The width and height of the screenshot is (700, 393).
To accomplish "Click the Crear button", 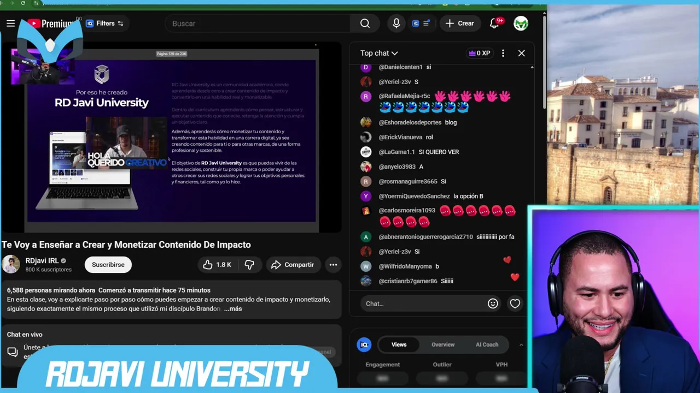I will point(460,23).
